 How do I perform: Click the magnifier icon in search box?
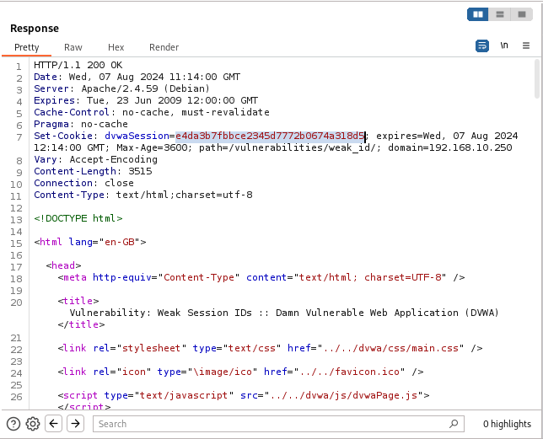(454, 424)
